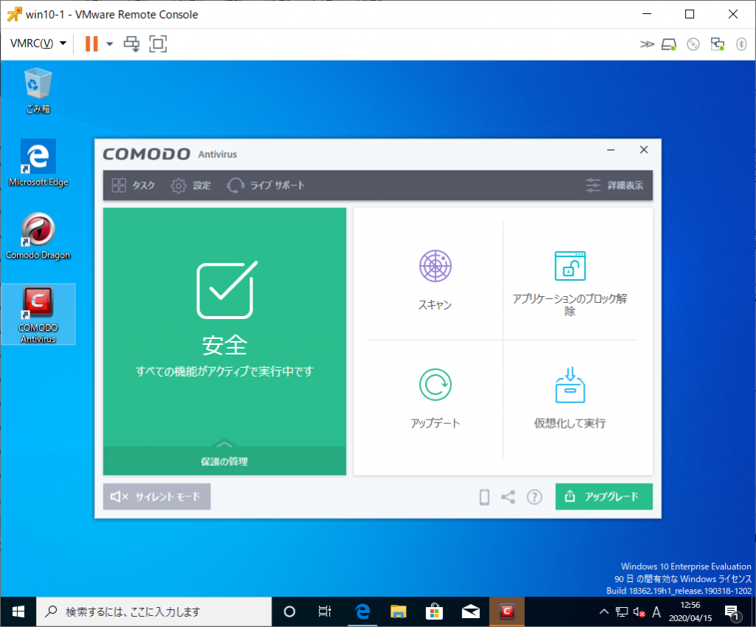The image size is (756, 627).
Task: Open the clock showing 12:56
Action: pyautogui.click(x=690, y=611)
